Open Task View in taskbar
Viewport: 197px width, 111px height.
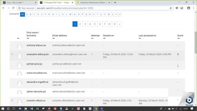click(x=14, y=109)
